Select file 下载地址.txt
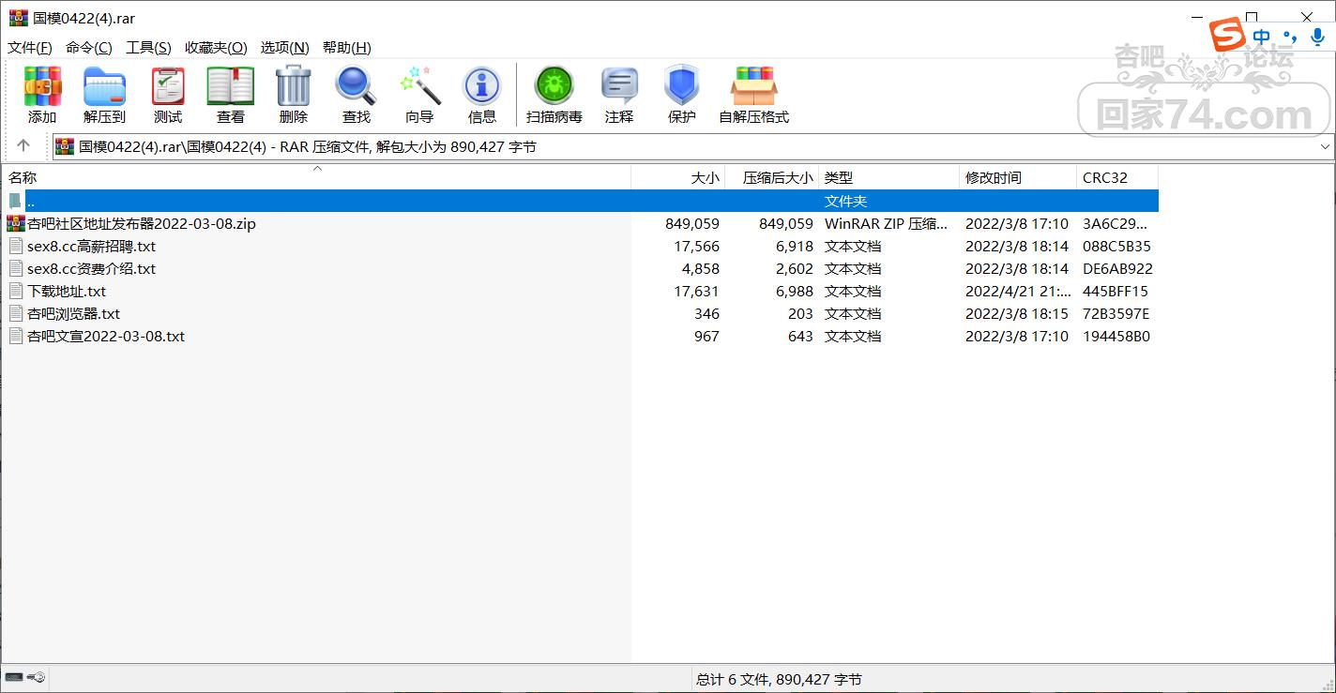The image size is (1336, 693). 67,291
